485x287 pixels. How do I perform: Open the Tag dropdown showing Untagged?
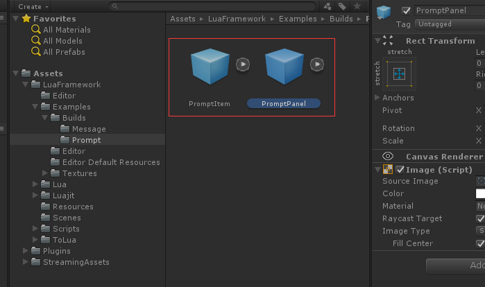[x=450, y=24]
